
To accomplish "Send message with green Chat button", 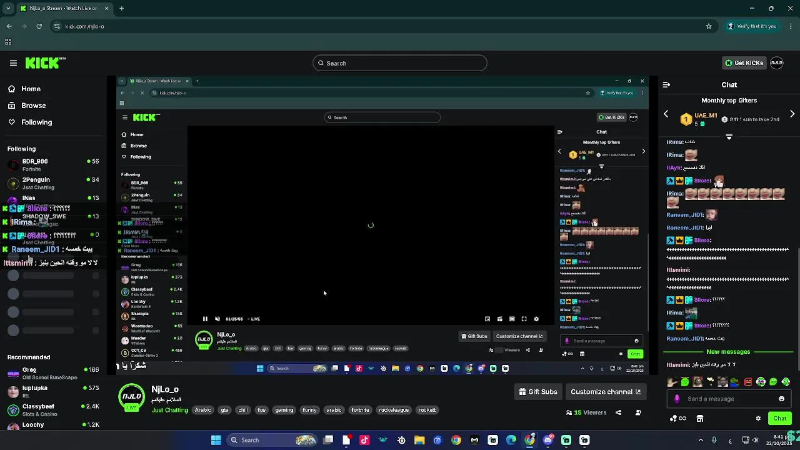I will [779, 419].
